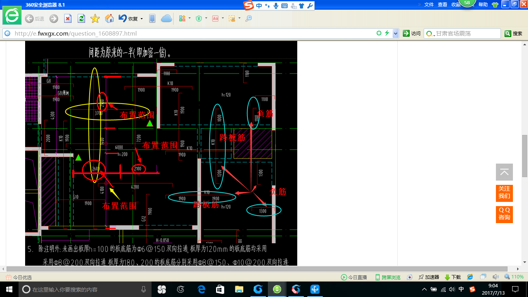Open the 恢复 dropdown arrow
The image size is (528, 297).
142,19
